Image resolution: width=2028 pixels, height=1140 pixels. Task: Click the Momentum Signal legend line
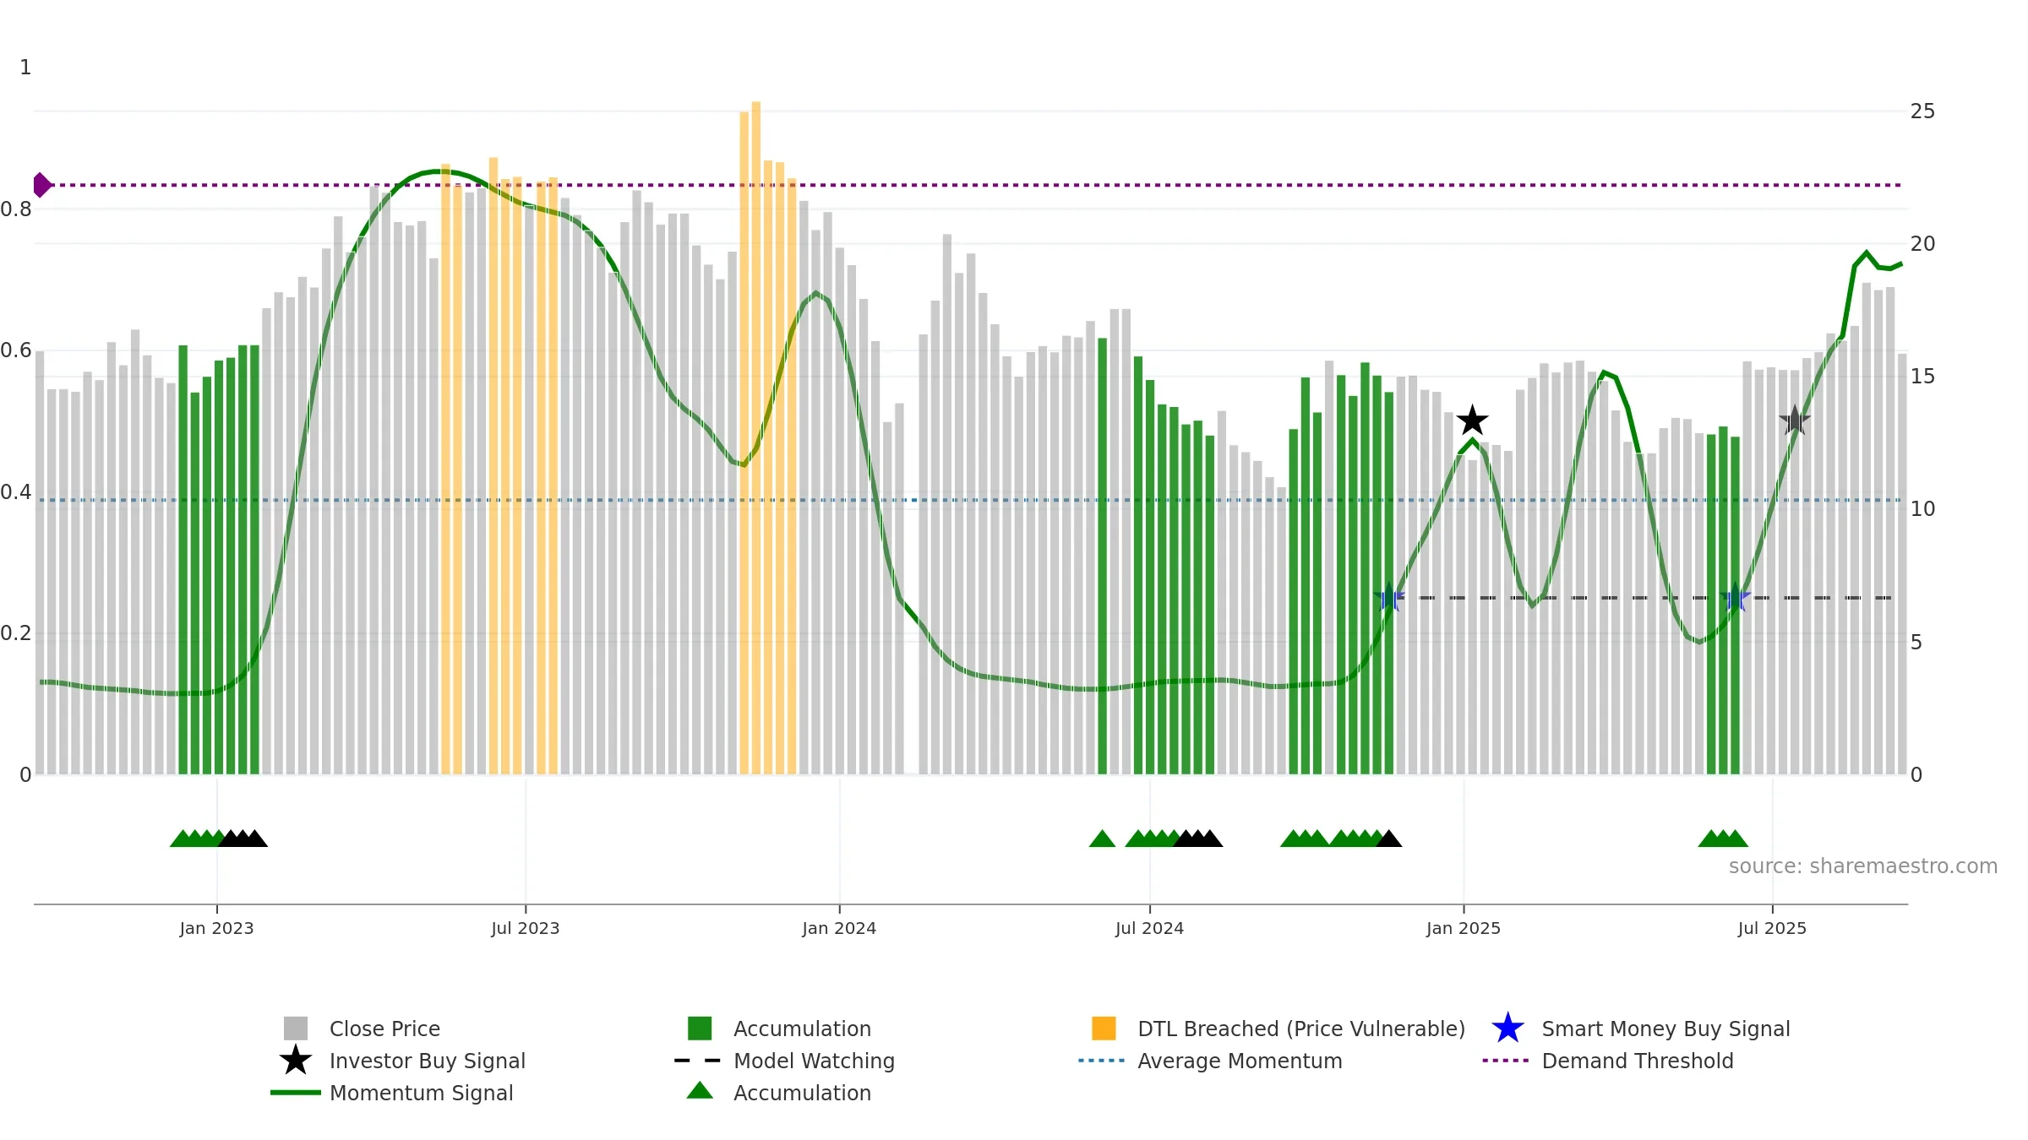click(x=296, y=1093)
